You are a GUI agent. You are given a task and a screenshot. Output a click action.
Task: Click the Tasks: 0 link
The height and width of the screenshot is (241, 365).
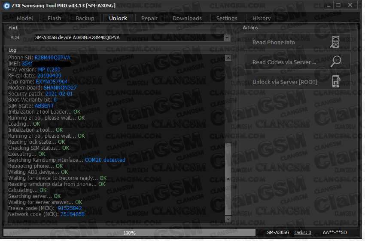[302, 232]
